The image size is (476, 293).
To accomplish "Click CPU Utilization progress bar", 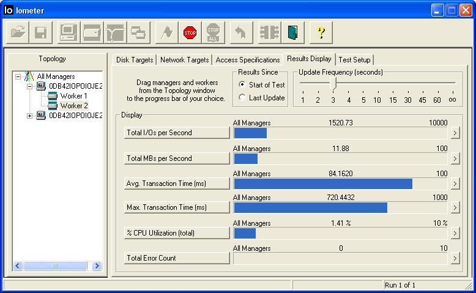I will tap(341, 233).
